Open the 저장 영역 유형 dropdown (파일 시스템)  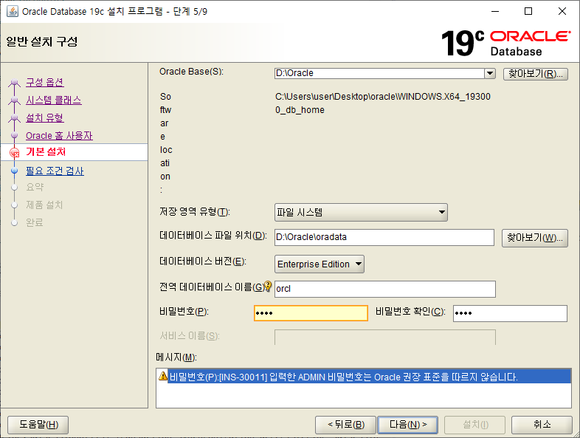click(x=361, y=212)
